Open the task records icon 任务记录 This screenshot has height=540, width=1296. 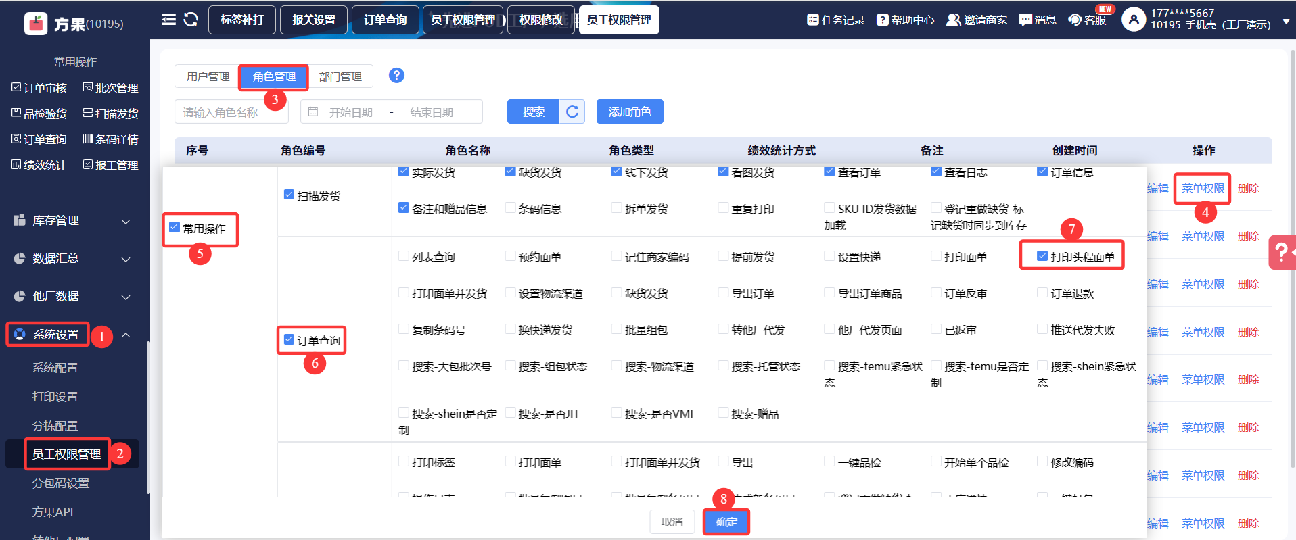(835, 20)
